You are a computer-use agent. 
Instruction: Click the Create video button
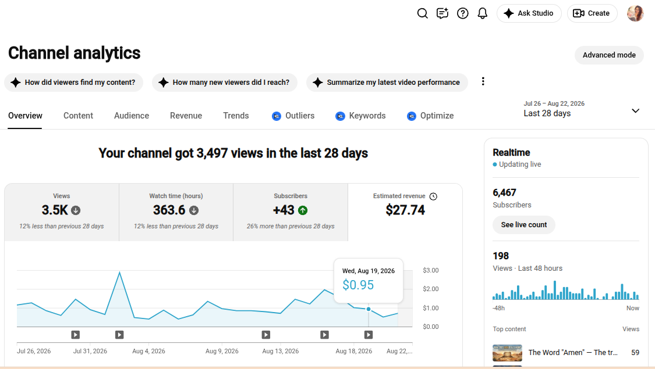tap(592, 13)
